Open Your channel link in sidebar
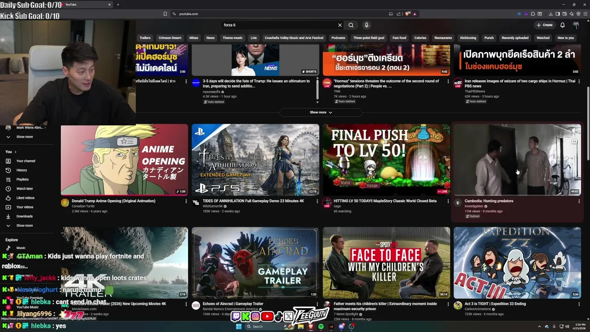Viewport: 590px width, 332px height. tap(26, 161)
